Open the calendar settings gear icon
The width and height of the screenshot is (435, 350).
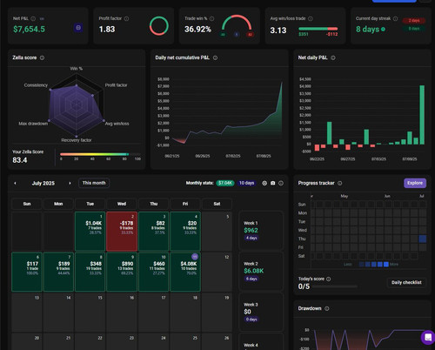tap(264, 183)
